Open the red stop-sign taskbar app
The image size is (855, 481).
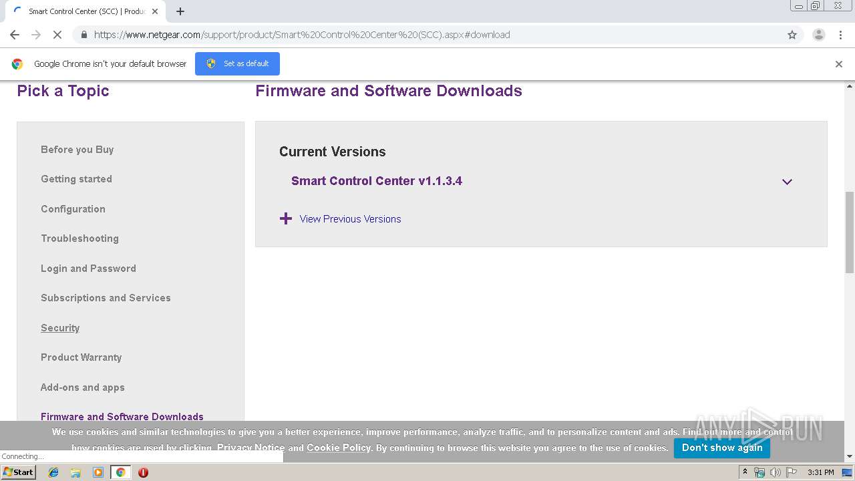coord(143,472)
